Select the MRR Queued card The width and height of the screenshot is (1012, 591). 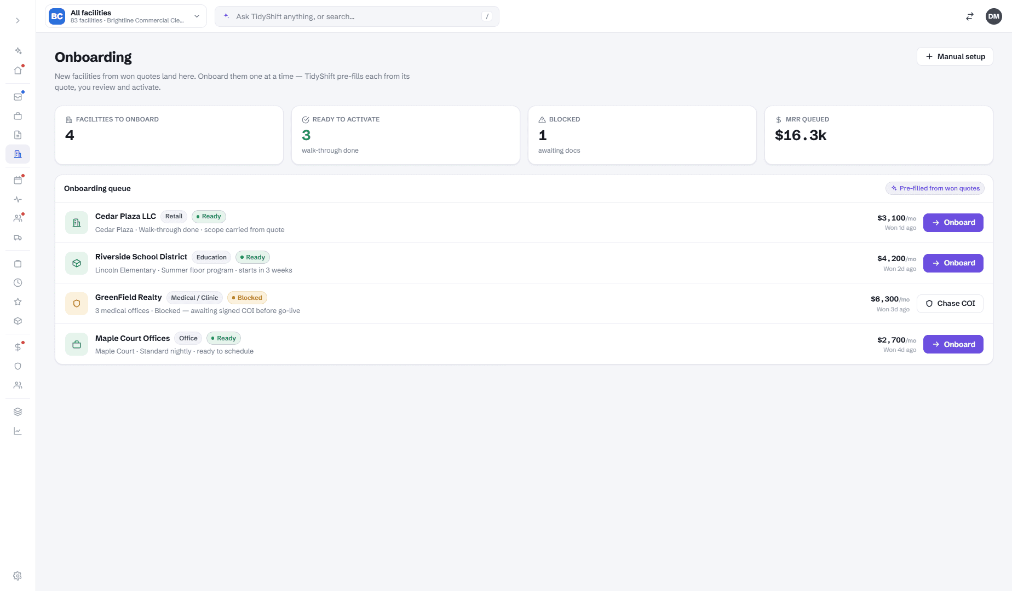tap(878, 135)
